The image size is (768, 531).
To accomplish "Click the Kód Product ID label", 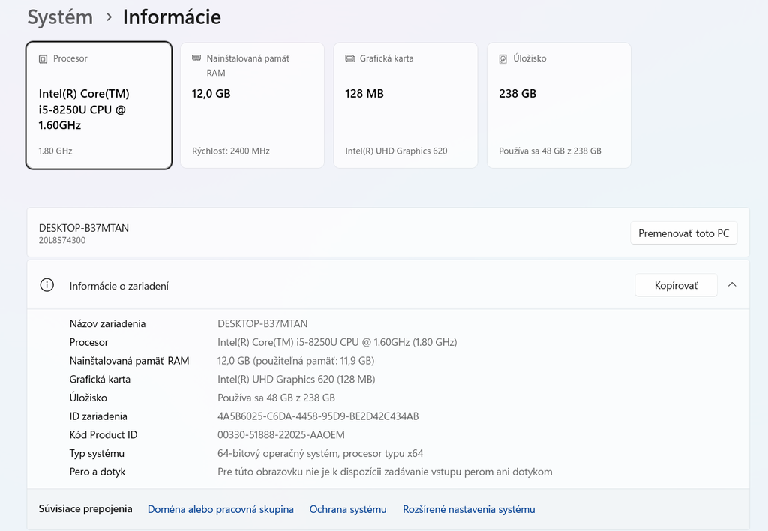I will (103, 435).
